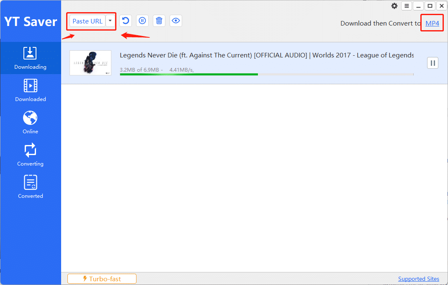Click the Legends Never Die video title
The width and height of the screenshot is (448, 285).
click(x=267, y=55)
